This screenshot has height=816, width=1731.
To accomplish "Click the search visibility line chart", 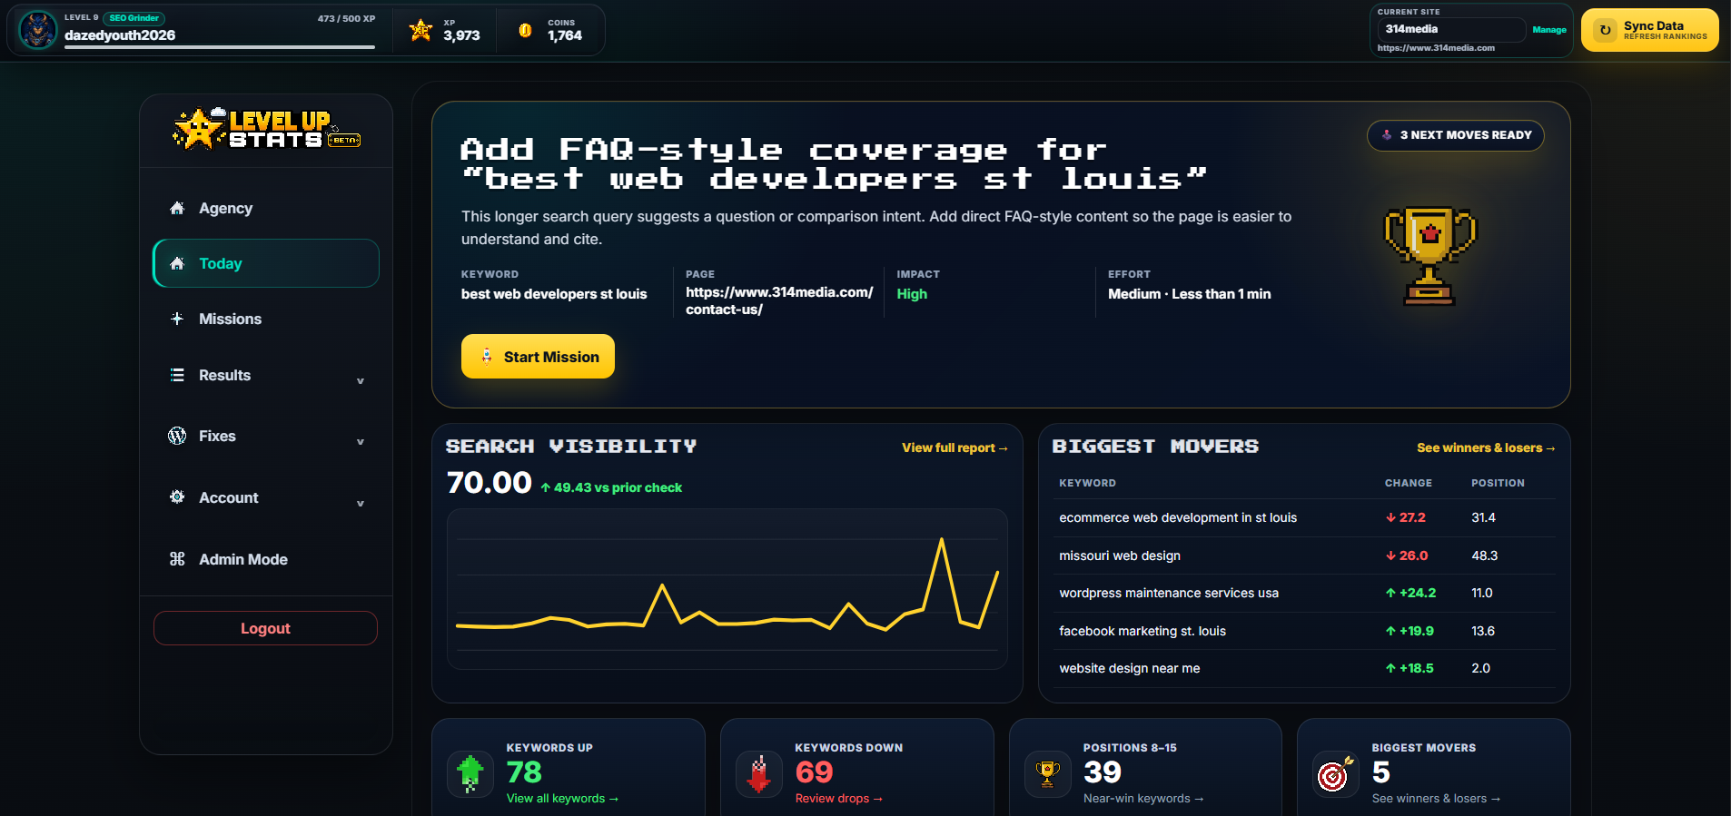I will [x=727, y=588].
